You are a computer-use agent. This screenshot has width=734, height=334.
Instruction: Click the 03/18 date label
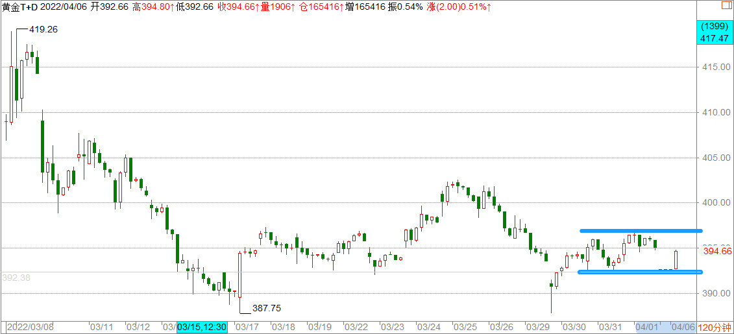point(283,326)
